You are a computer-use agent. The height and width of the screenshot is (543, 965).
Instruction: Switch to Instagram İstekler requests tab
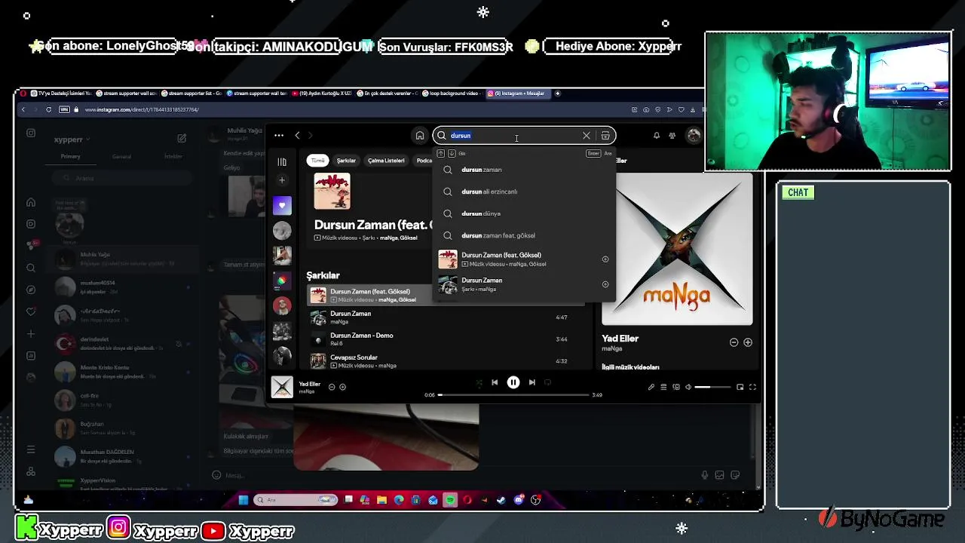(x=173, y=157)
